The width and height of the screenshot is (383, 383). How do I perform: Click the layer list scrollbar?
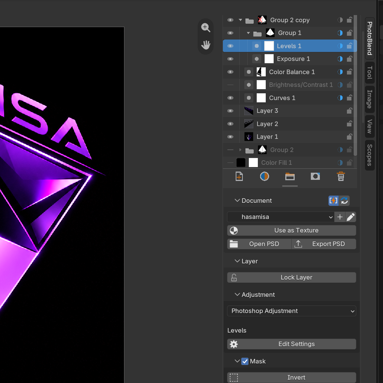pos(356,85)
